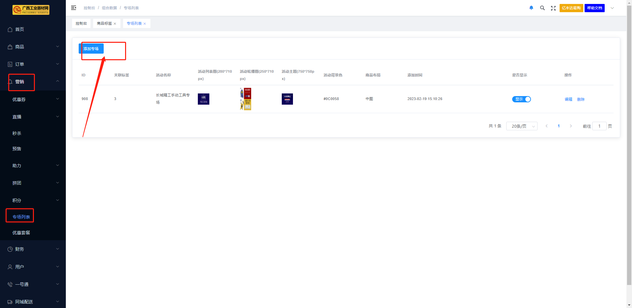Expand the user account dropdown arrow
The height and width of the screenshot is (308, 632).
point(612,8)
